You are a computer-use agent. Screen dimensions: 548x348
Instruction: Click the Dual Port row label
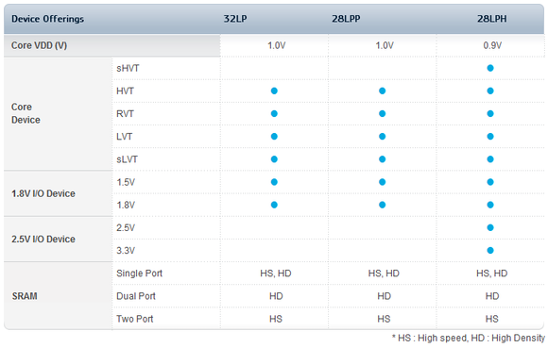click(136, 296)
